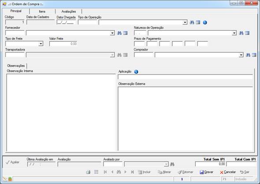Click the Cancelar button

[x=228, y=172]
